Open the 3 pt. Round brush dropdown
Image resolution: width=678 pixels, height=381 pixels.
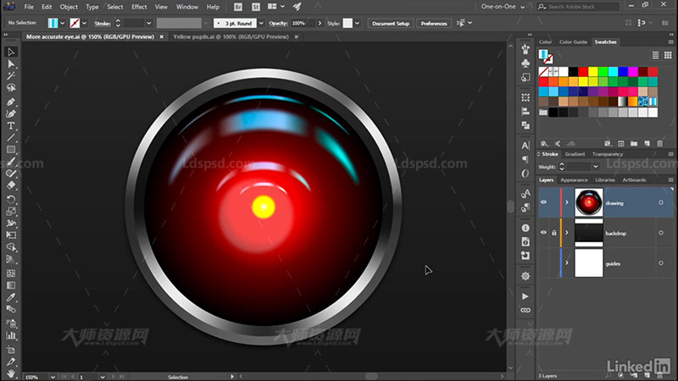[x=261, y=24]
